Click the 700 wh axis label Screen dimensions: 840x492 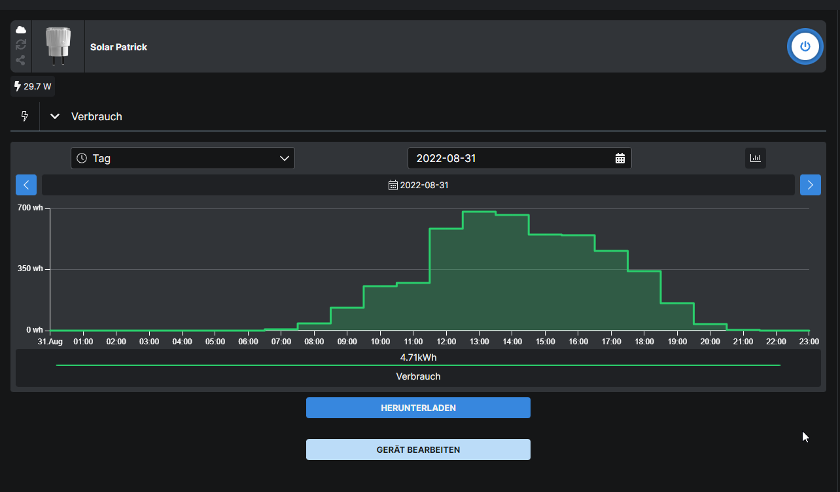coord(30,208)
